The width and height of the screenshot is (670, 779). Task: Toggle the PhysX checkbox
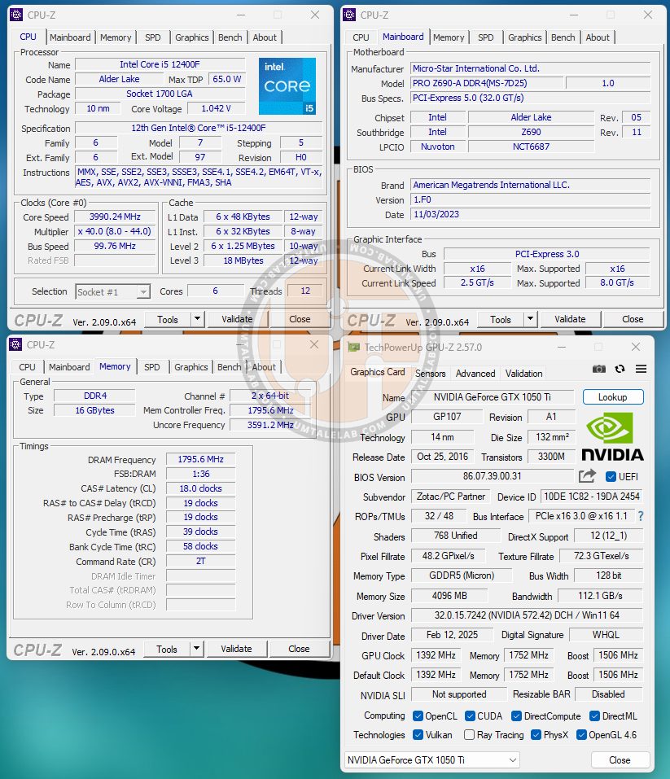click(536, 735)
